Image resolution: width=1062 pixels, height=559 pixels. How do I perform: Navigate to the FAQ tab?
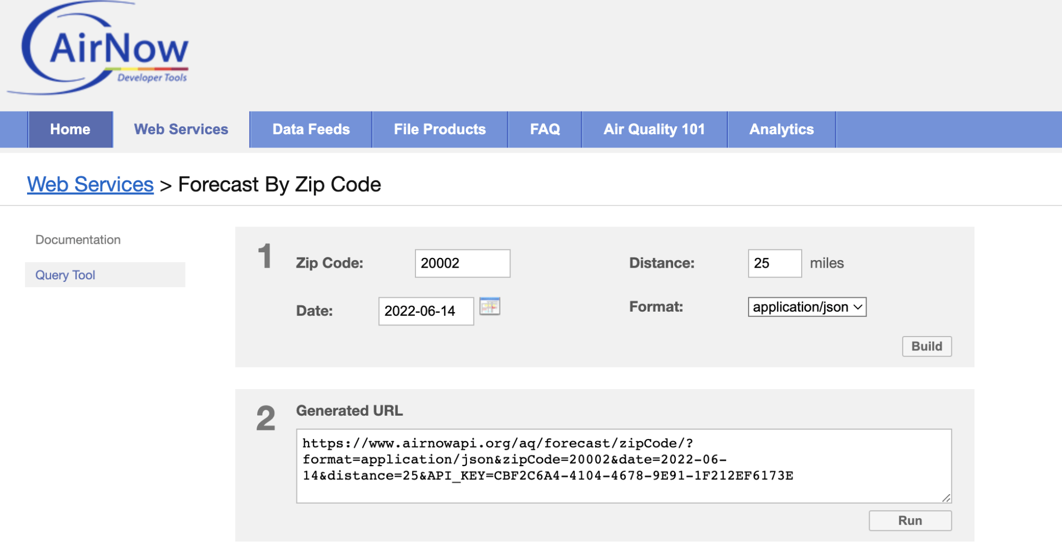coord(545,130)
